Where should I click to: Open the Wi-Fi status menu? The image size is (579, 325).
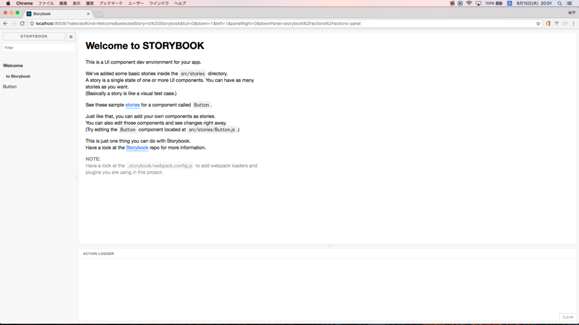point(469,3)
